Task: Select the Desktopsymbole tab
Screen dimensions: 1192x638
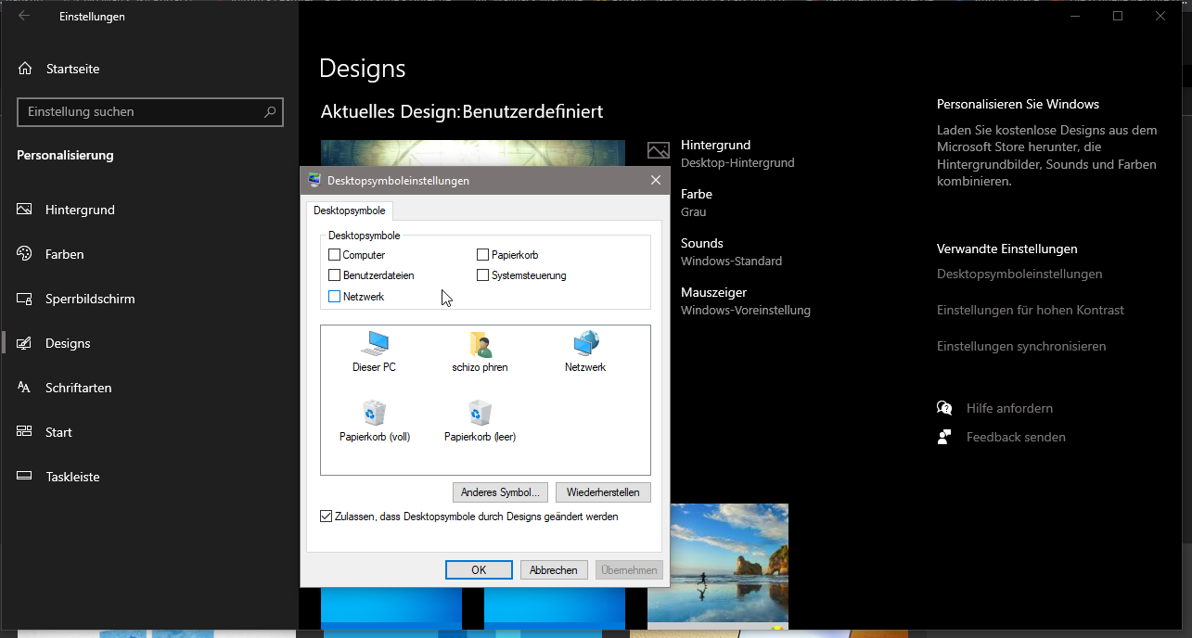Action: 350,211
